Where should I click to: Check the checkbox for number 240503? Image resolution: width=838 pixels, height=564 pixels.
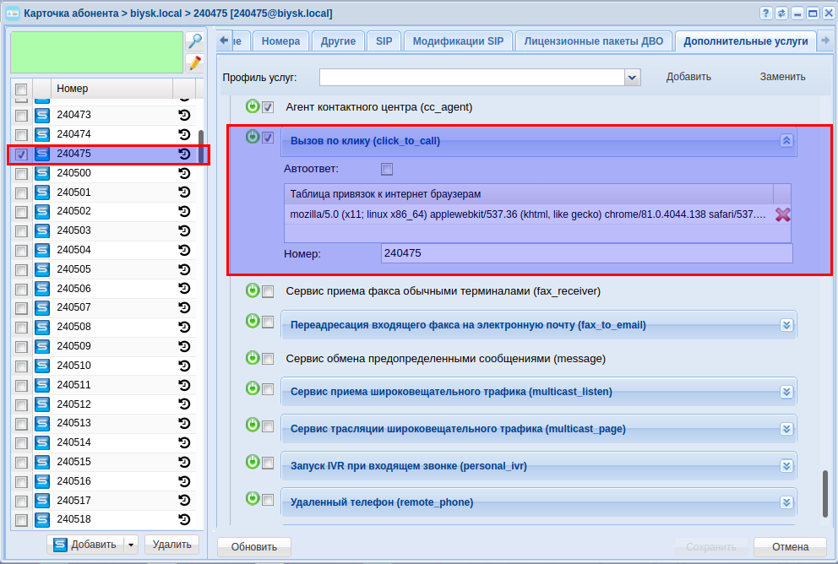click(x=21, y=231)
